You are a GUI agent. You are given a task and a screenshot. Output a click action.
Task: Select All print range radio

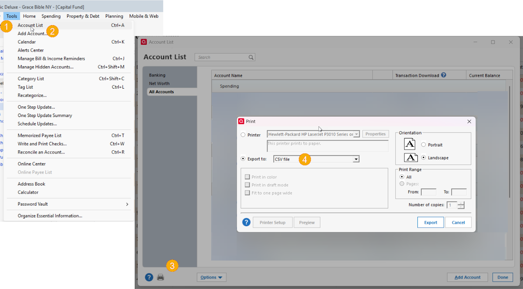pyautogui.click(x=402, y=177)
